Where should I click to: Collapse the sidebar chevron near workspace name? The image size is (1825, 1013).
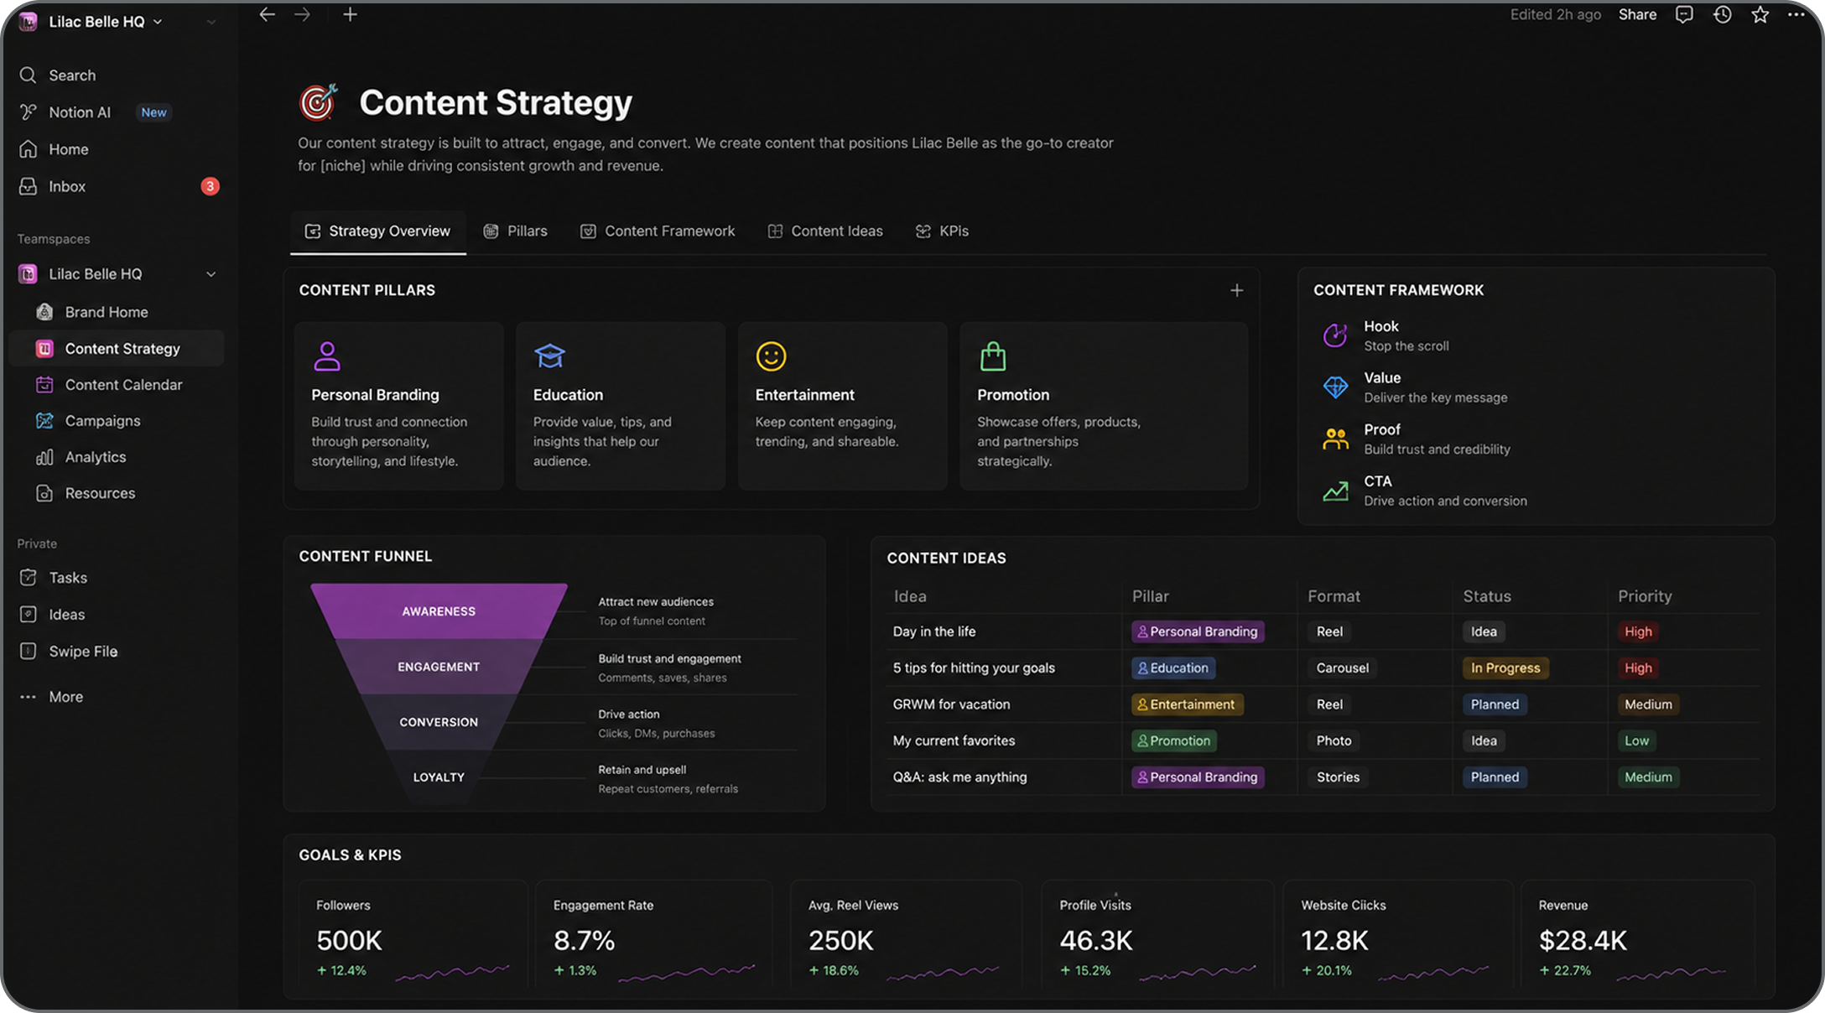[x=211, y=22]
